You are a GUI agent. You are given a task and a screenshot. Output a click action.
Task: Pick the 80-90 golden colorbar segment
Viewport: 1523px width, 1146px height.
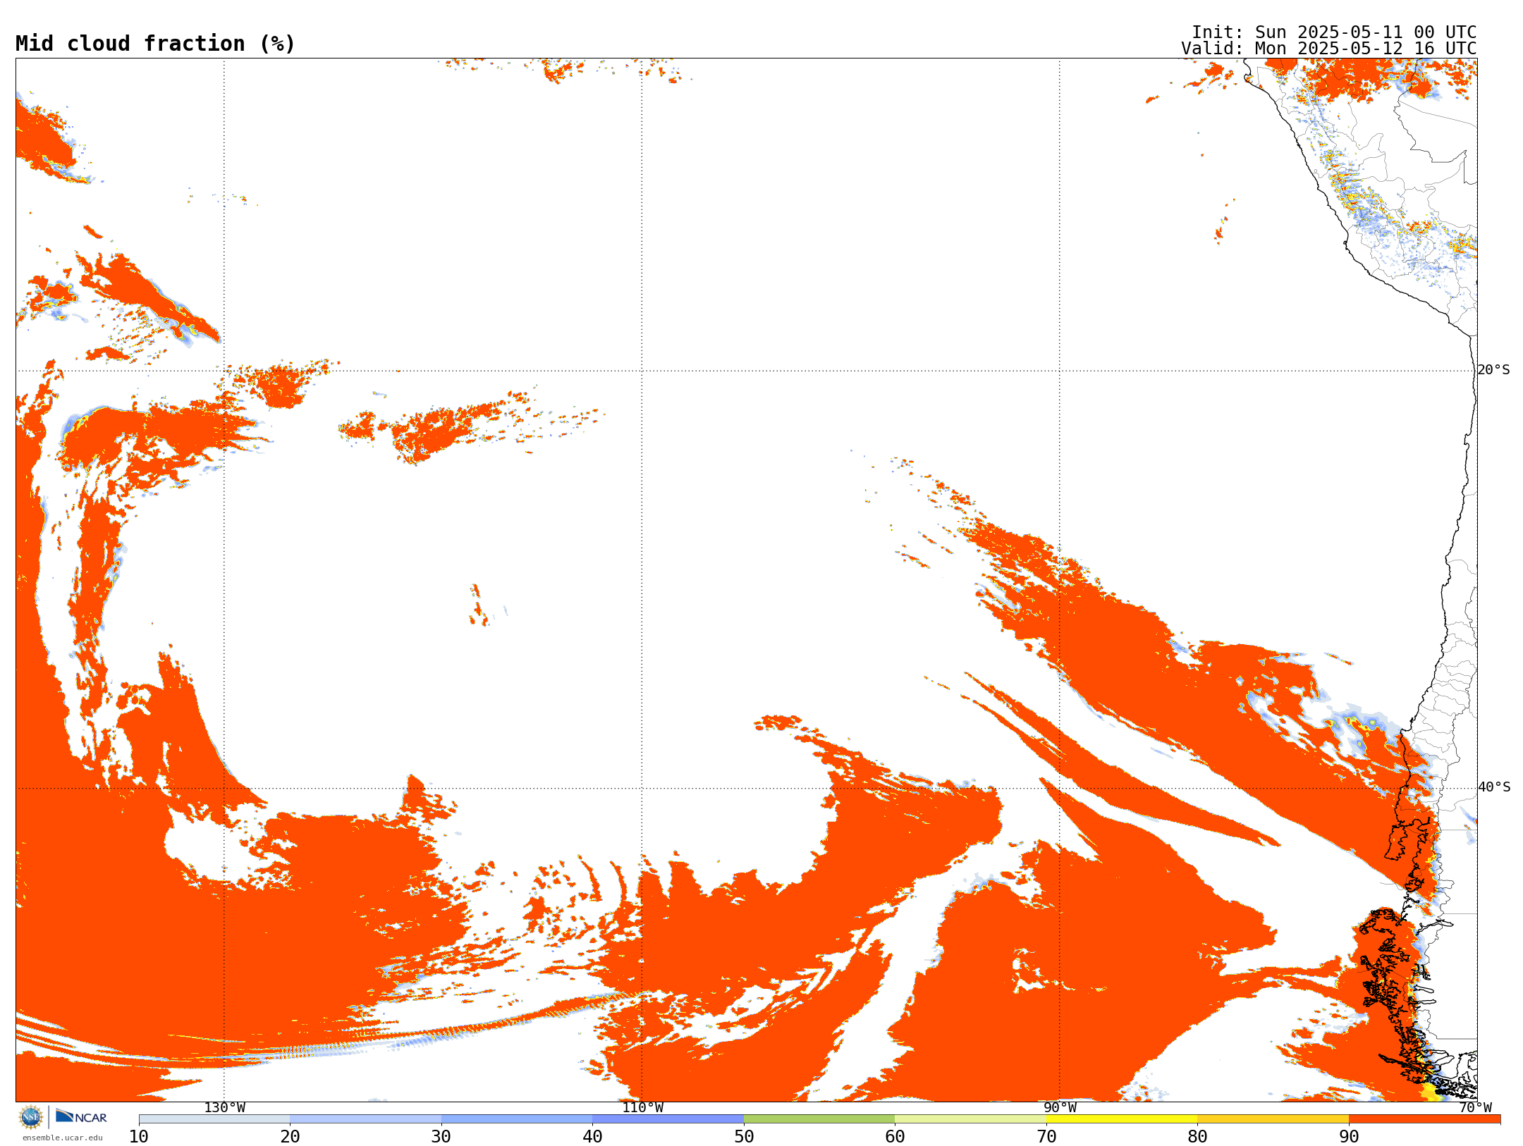[x=1273, y=1119]
